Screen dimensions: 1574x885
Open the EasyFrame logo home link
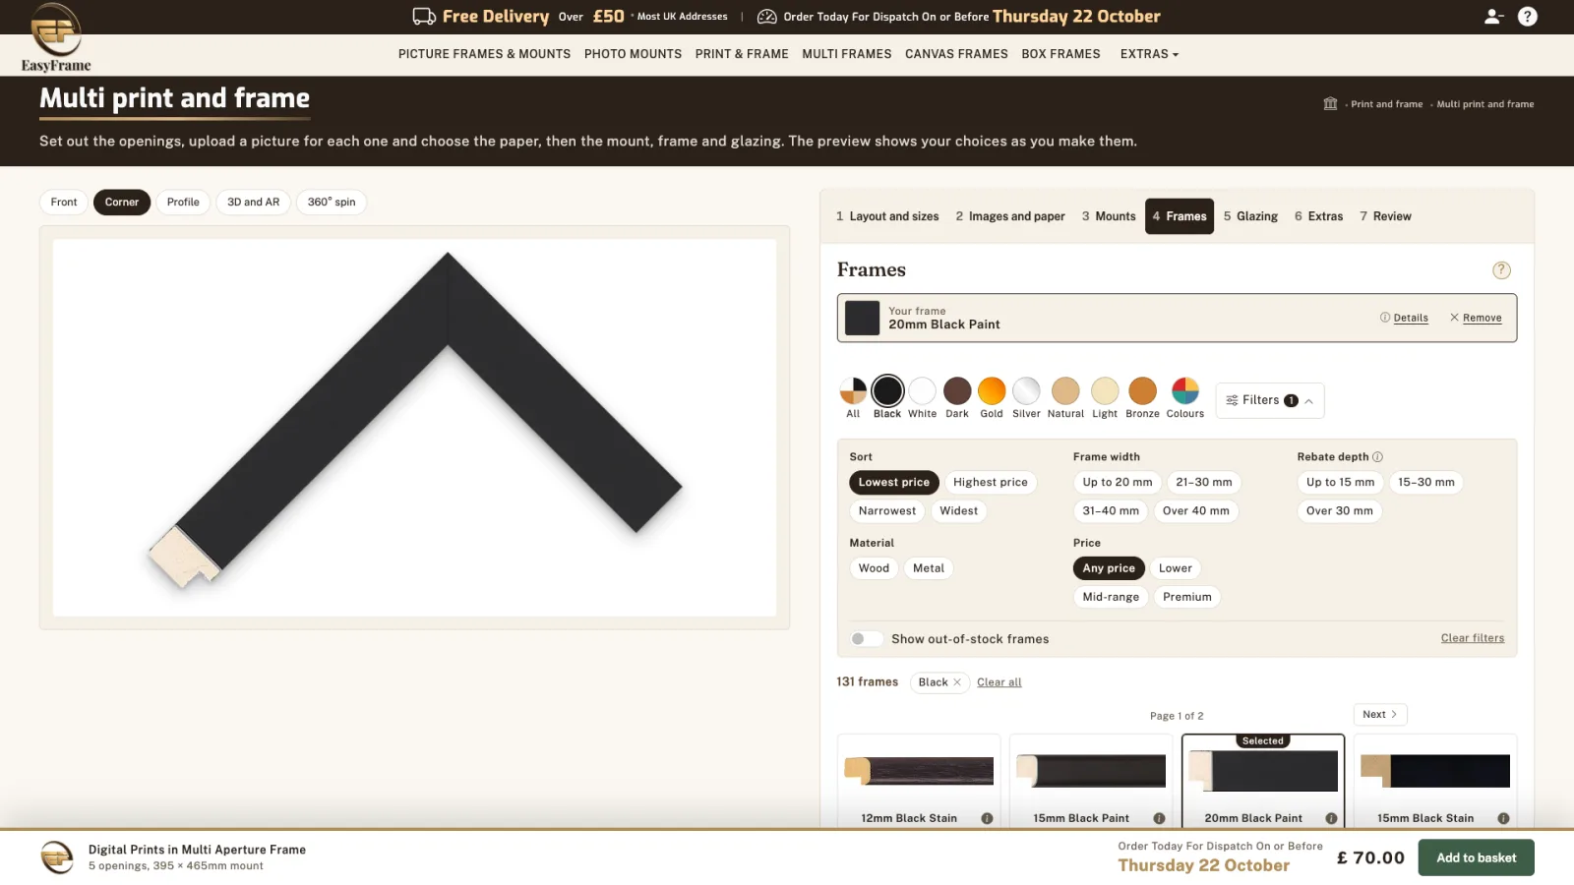56,37
